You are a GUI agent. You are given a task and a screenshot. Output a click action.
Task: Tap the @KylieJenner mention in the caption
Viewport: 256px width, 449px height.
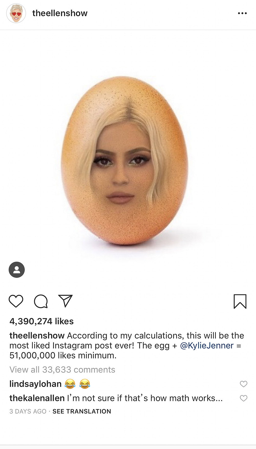(x=207, y=346)
